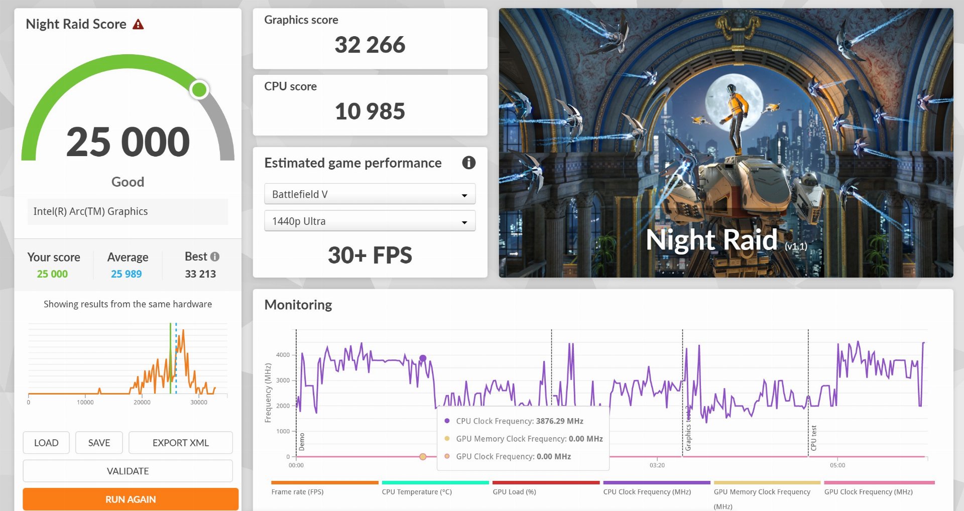Viewport: 964px width, 511px height.
Task: Click the score distribution histogram chart
Action: click(128, 361)
